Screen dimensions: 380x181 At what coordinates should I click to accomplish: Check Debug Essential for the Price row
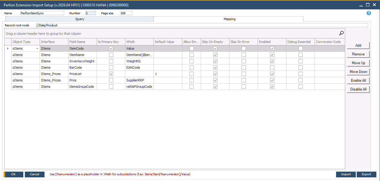coord(300,80)
